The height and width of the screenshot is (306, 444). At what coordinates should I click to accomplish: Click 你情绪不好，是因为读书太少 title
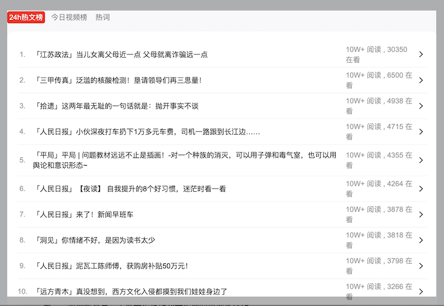94,240
